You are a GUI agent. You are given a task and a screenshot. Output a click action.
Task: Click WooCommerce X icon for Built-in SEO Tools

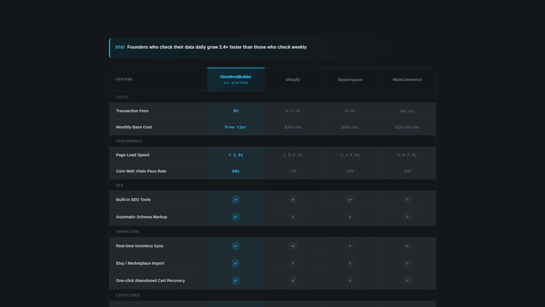tap(407, 200)
